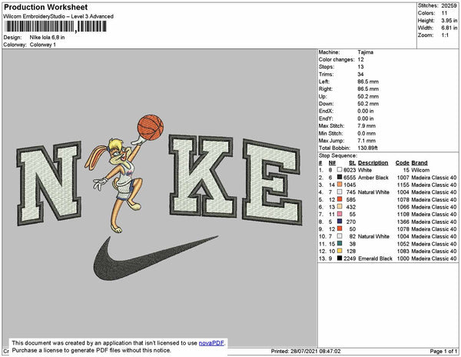Select the Amber Black color swatch
461x357 pixels.
point(340,177)
